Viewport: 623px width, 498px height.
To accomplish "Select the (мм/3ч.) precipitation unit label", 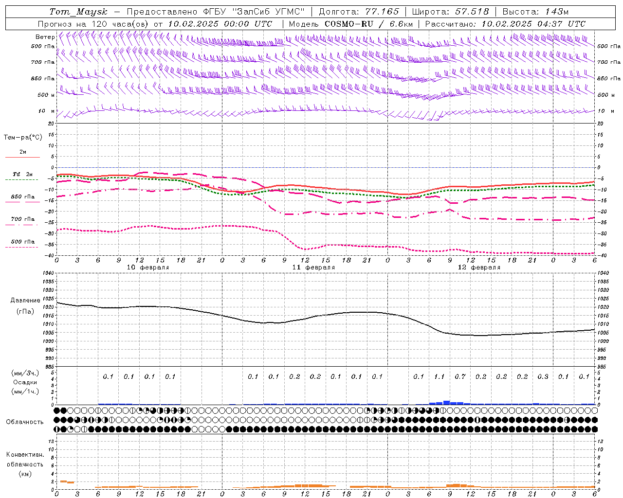I will [x=25, y=373].
